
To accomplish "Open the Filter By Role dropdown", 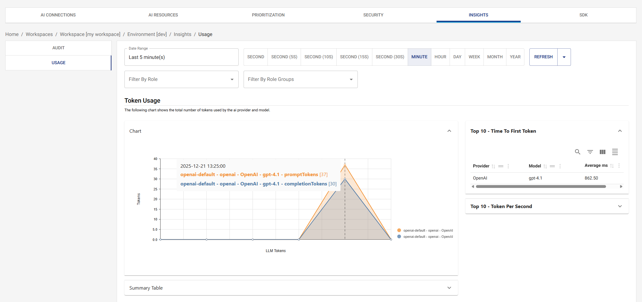I will (x=182, y=79).
